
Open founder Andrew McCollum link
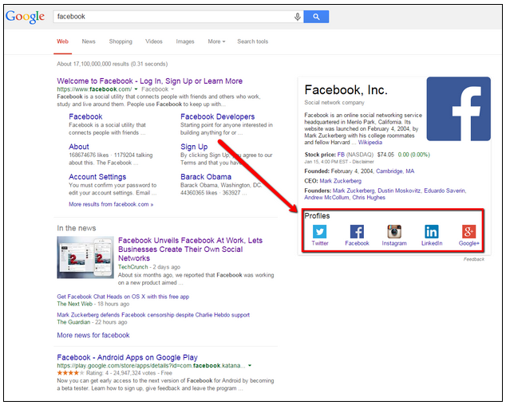[326, 198]
